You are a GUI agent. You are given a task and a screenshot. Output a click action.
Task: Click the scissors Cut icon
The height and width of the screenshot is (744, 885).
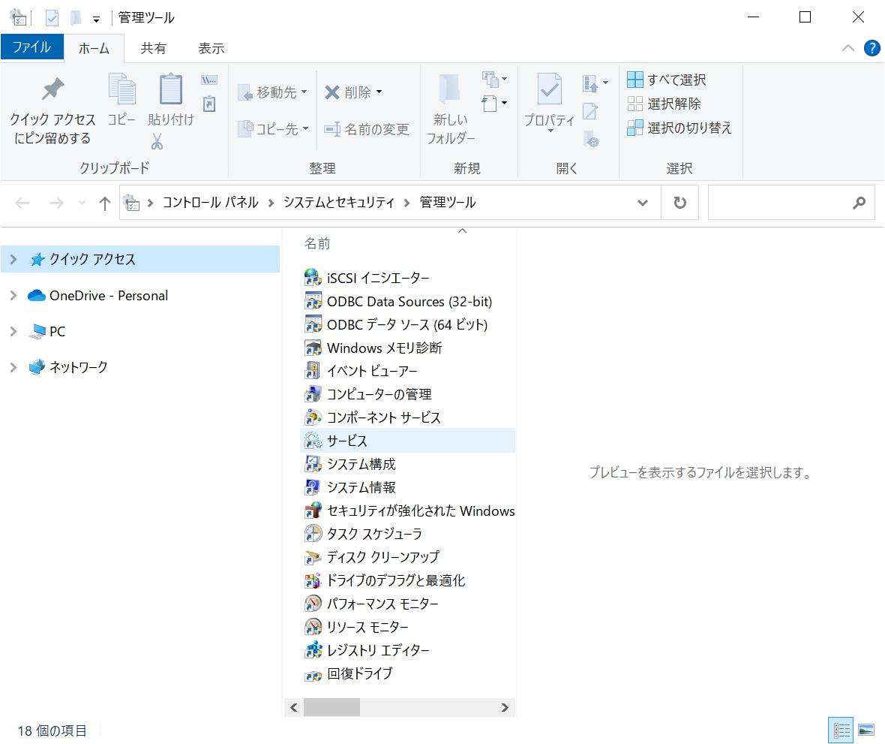coord(157,142)
